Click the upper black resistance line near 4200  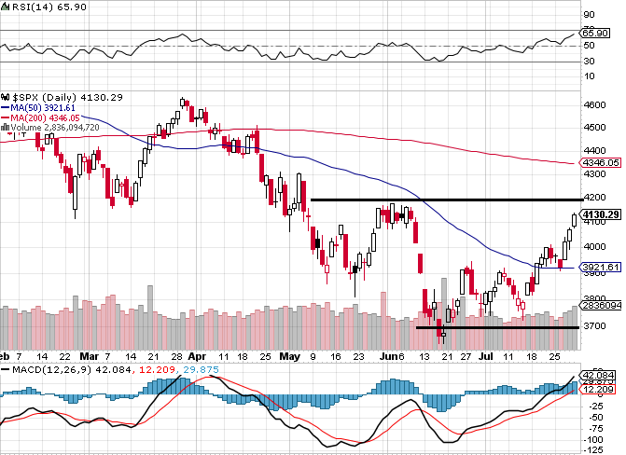pos(447,200)
